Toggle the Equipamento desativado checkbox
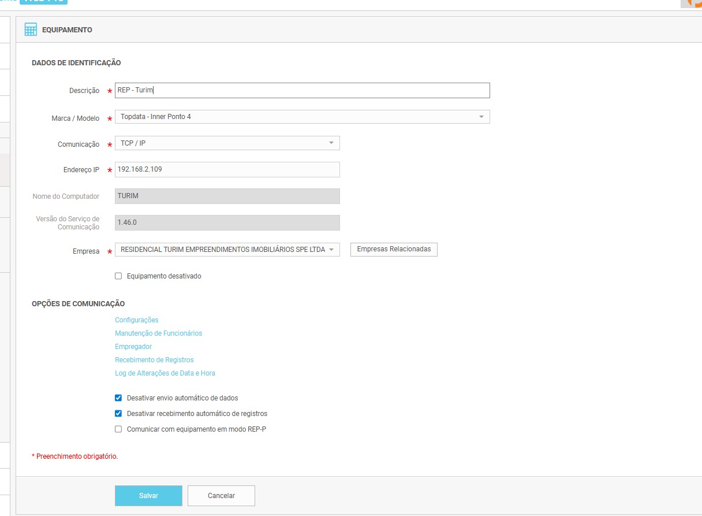 pyautogui.click(x=118, y=276)
